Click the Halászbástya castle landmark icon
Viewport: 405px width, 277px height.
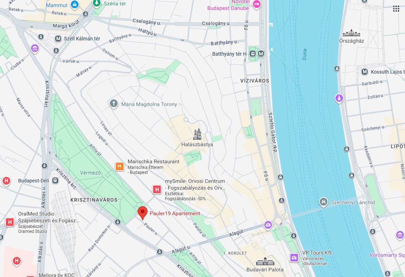click(197, 134)
